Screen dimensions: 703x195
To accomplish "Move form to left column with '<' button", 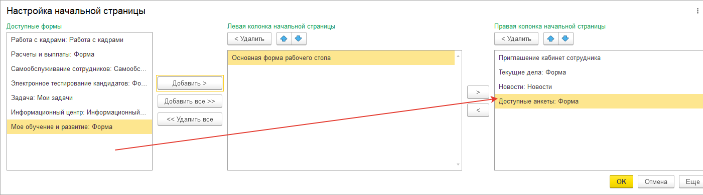I will point(478,110).
